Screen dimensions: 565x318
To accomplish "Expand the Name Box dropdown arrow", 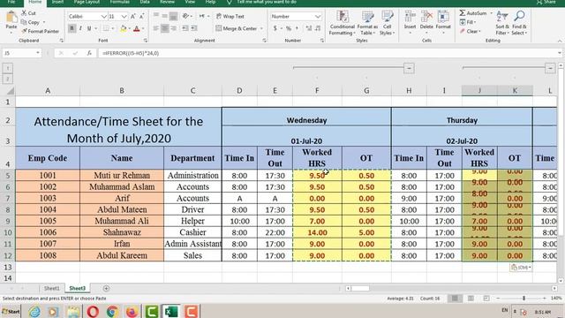I will [37, 53].
